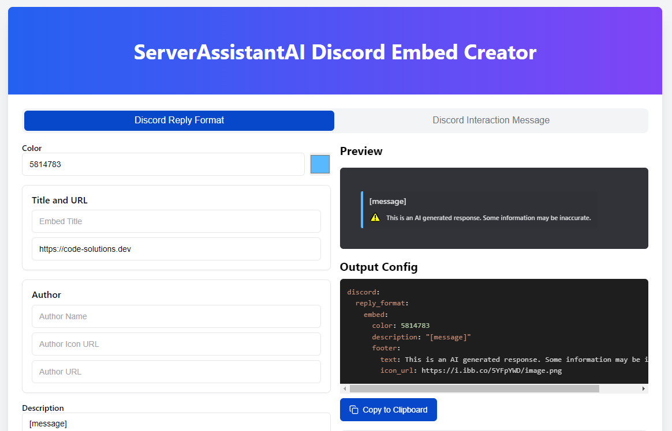
Task: Switch to the Discord Interaction Message tab
Action: click(x=491, y=120)
